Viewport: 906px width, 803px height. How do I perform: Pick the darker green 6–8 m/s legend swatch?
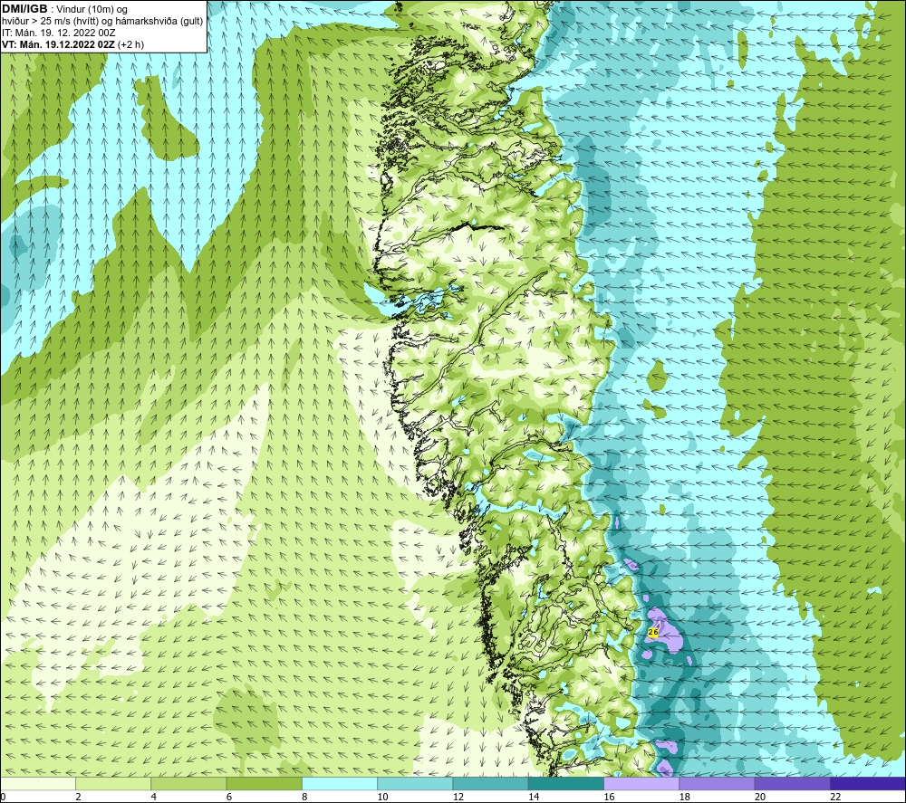[264, 783]
